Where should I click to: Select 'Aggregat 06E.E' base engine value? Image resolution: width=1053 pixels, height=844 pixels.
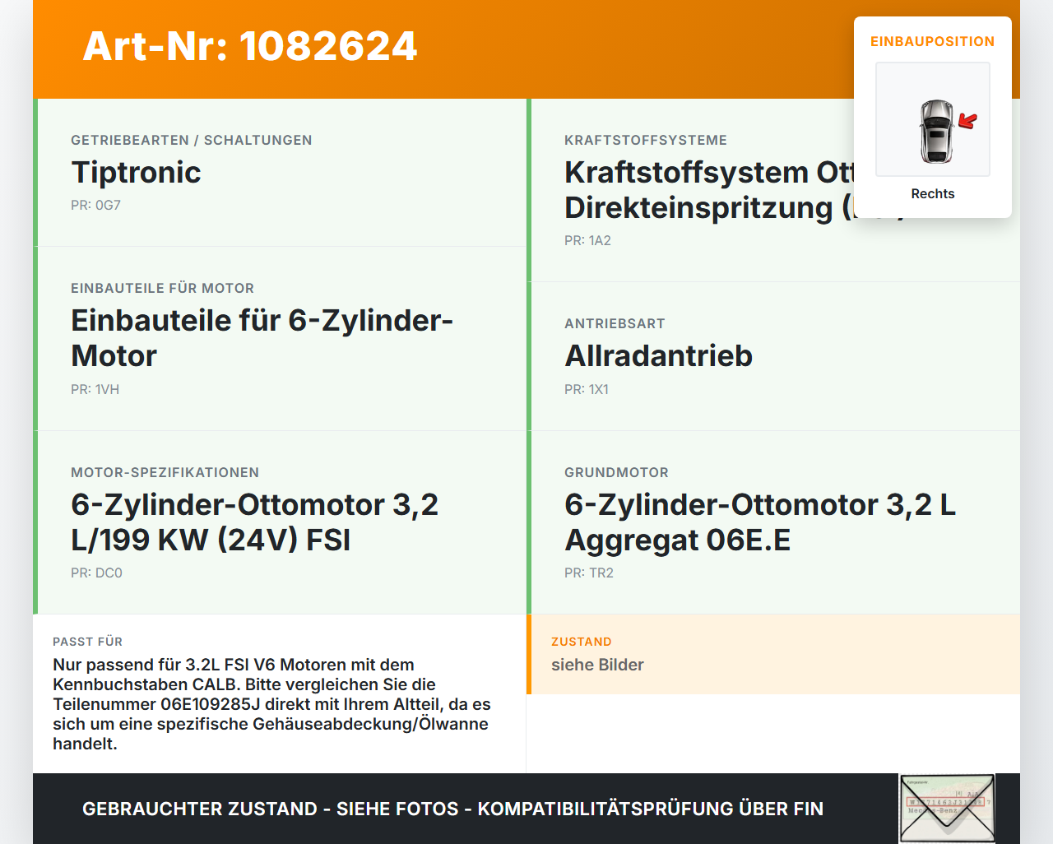tap(678, 540)
